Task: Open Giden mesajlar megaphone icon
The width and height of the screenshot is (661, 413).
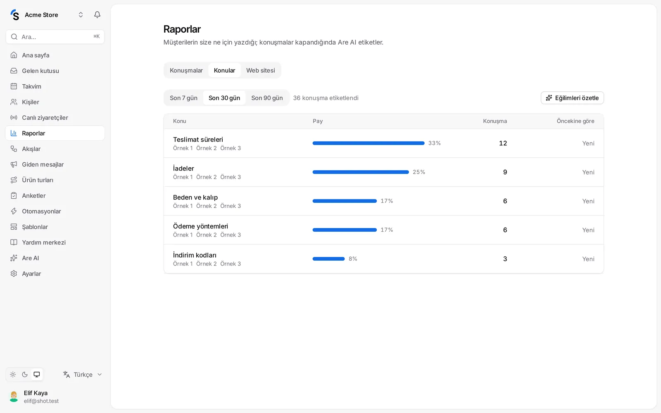Action: [x=14, y=164]
